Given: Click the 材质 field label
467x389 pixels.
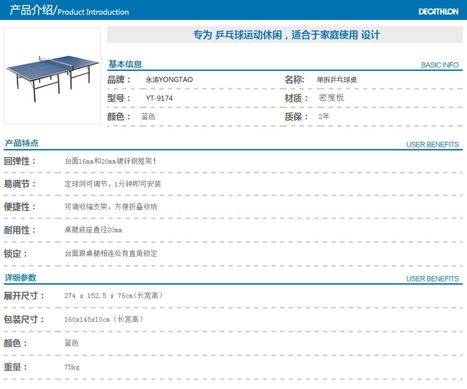Looking at the screenshot, I should 296,98.
